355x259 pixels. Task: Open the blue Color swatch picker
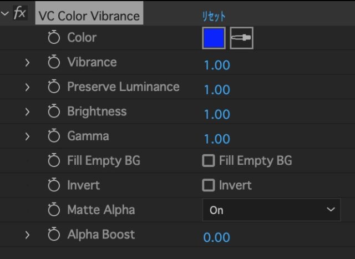[214, 38]
